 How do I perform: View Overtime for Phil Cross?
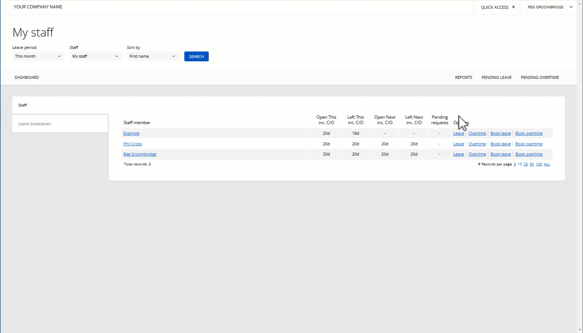point(477,144)
